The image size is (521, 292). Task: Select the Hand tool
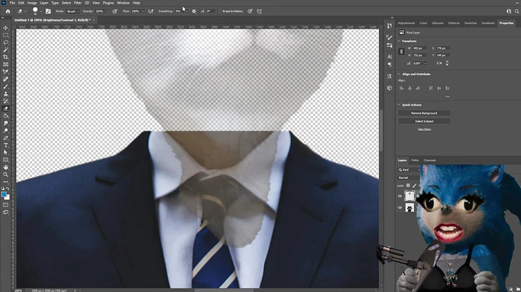(x=6, y=167)
